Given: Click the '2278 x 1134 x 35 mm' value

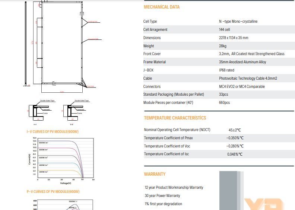Looking at the screenshot, I should click(234, 38).
